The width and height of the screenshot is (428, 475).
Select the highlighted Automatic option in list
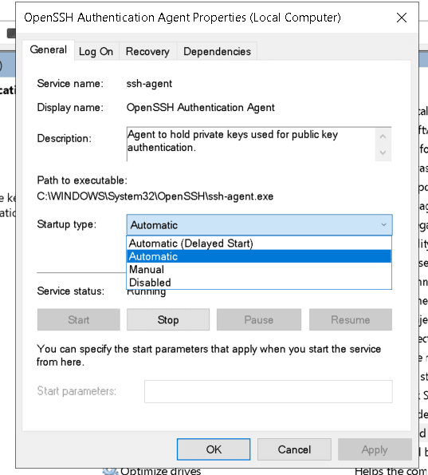tap(259, 256)
